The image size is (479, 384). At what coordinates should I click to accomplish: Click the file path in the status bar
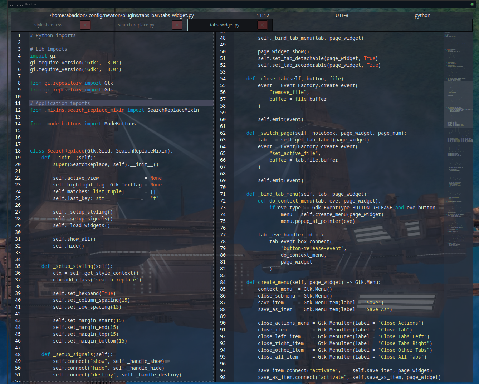pos(122,15)
